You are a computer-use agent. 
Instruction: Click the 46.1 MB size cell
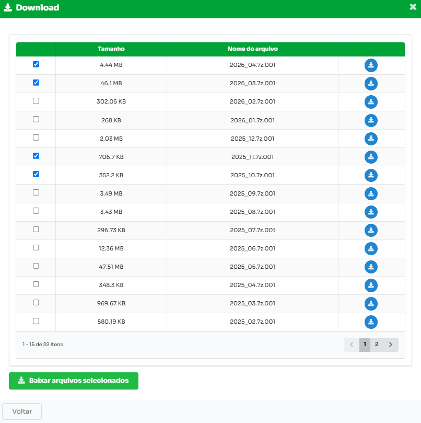tap(111, 83)
